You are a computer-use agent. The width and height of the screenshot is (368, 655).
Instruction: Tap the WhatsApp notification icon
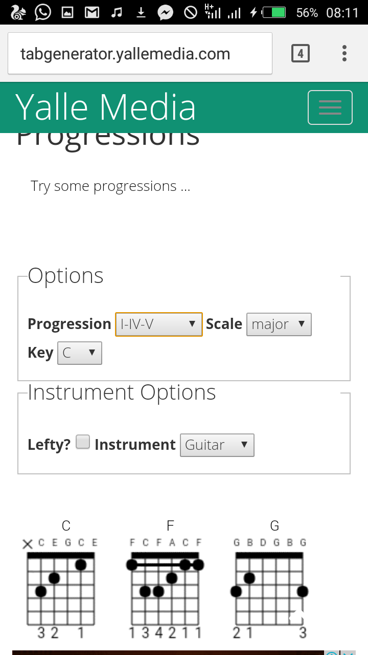pyautogui.click(x=43, y=12)
